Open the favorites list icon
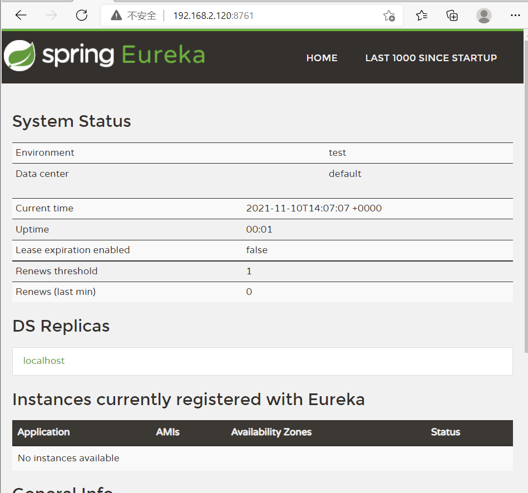The width and height of the screenshot is (528, 493). click(x=421, y=15)
